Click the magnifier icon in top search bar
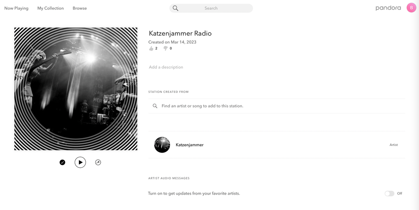Image resolution: width=419 pixels, height=210 pixels. click(x=175, y=8)
